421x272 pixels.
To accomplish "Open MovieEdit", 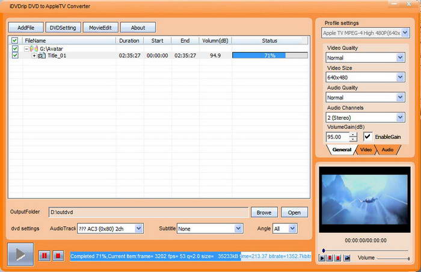I will [100, 28].
